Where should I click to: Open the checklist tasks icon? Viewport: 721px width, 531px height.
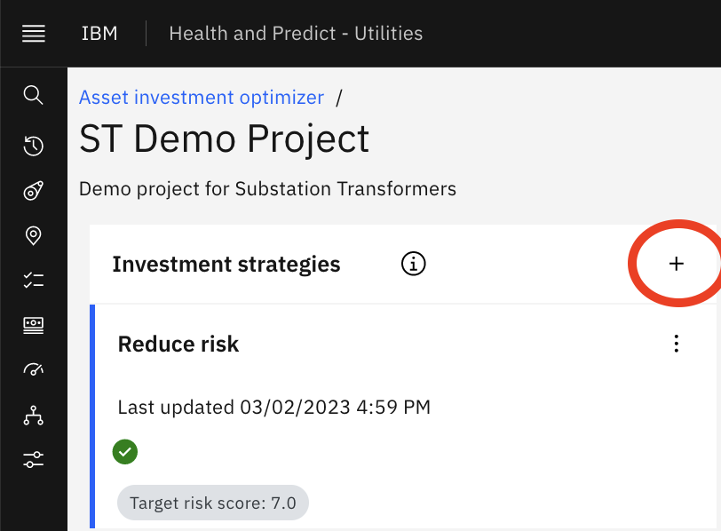[33, 280]
